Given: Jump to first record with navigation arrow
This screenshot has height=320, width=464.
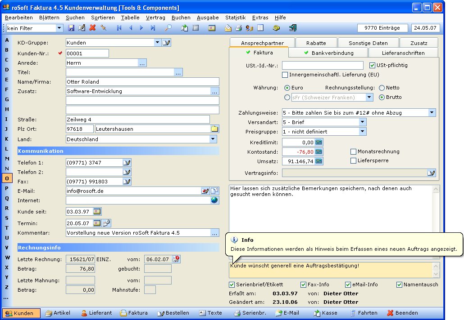Looking at the screenshot, I should (x=119, y=28).
